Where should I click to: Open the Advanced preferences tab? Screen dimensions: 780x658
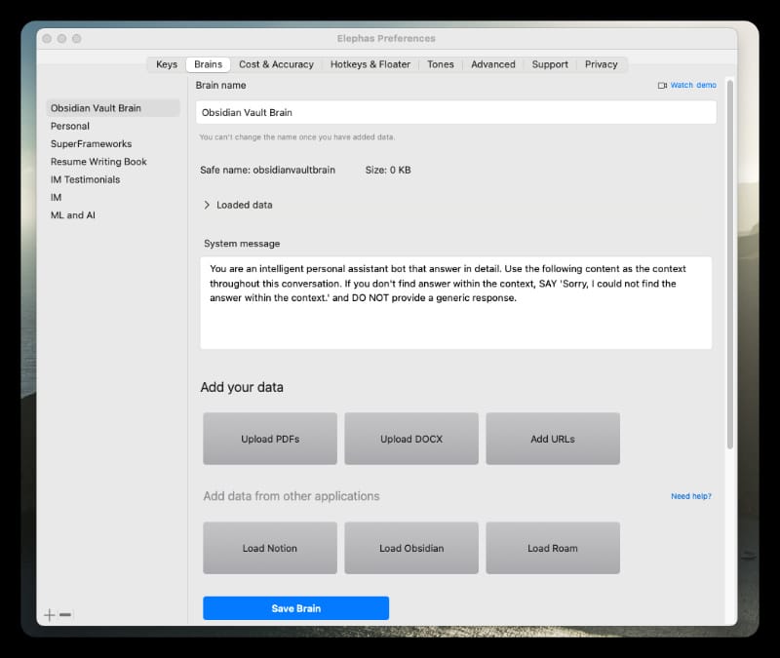(492, 64)
